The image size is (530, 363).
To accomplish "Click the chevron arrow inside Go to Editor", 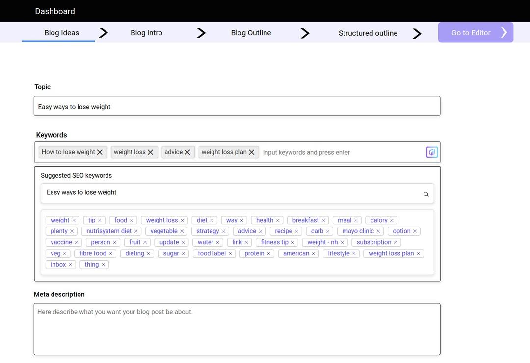I will tap(504, 32).
